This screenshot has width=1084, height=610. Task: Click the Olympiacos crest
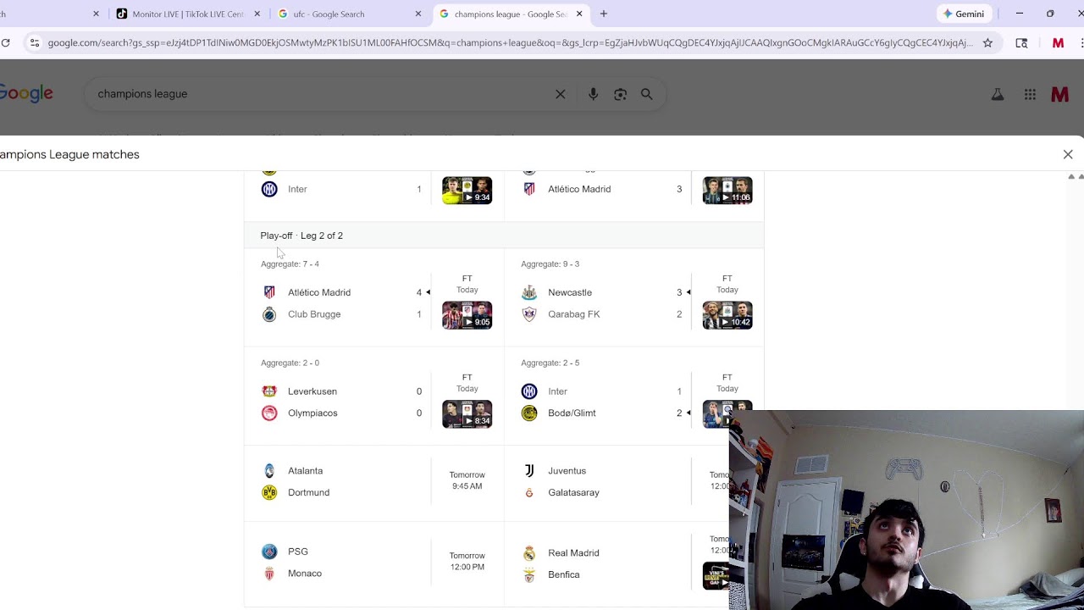point(269,413)
